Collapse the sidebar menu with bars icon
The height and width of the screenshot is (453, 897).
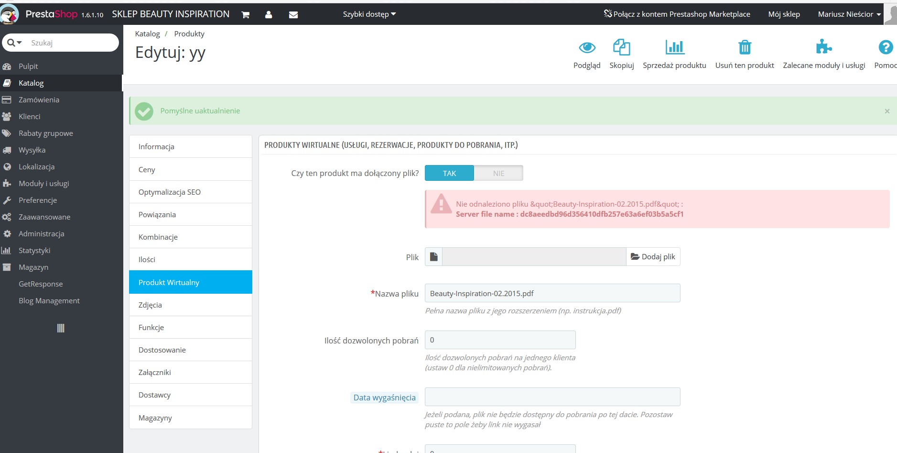click(61, 328)
